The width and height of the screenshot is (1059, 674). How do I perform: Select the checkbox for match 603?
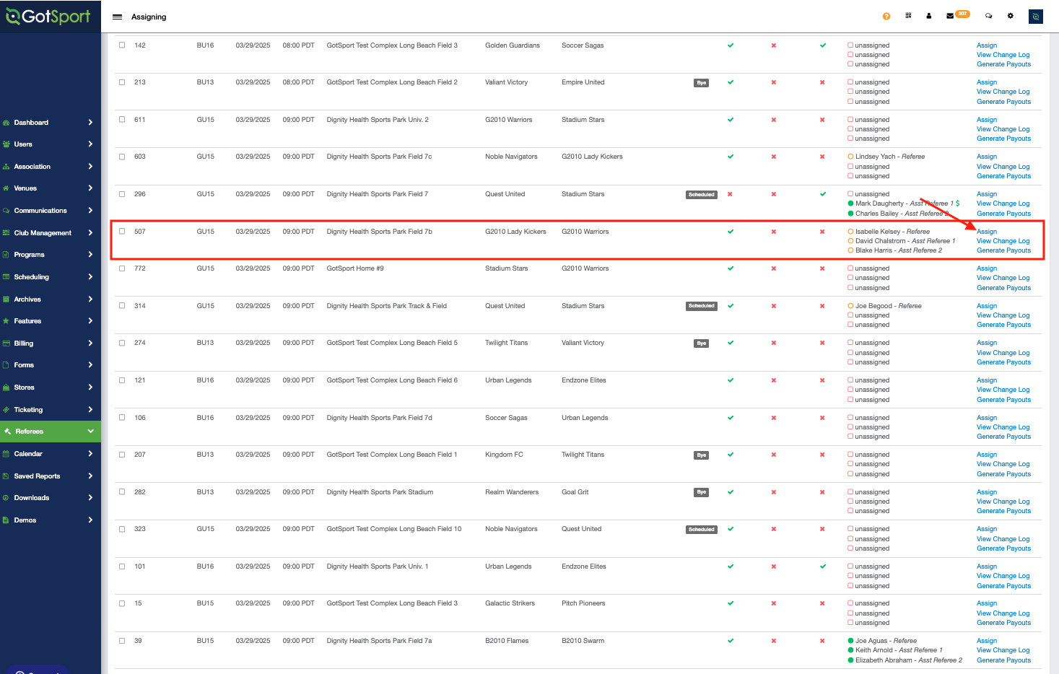122,157
